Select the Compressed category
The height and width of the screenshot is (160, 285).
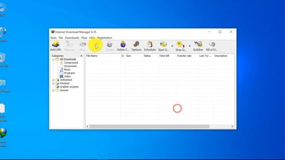[71, 63]
